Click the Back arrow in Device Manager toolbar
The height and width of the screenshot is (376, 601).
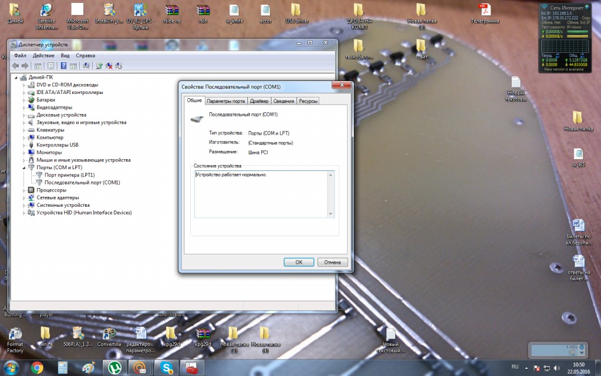[x=16, y=66]
